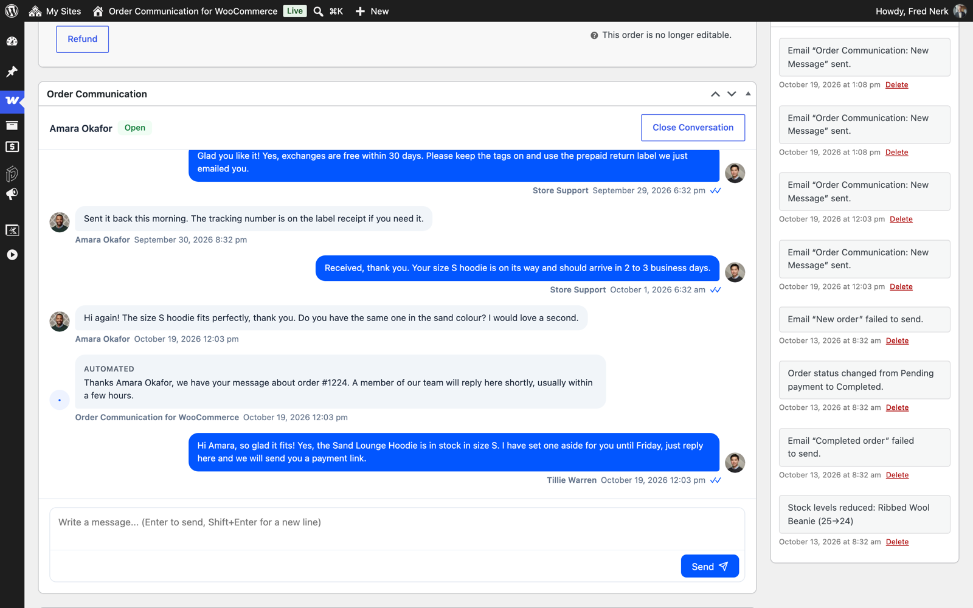Screen dimensions: 973x608
Task: Click Amara Okafor's avatar beside the tracking number message
Action: click(60, 222)
